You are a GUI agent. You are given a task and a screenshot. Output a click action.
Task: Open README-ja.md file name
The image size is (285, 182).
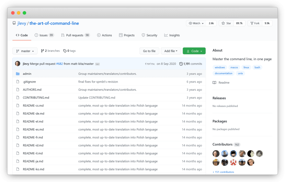point(33,161)
